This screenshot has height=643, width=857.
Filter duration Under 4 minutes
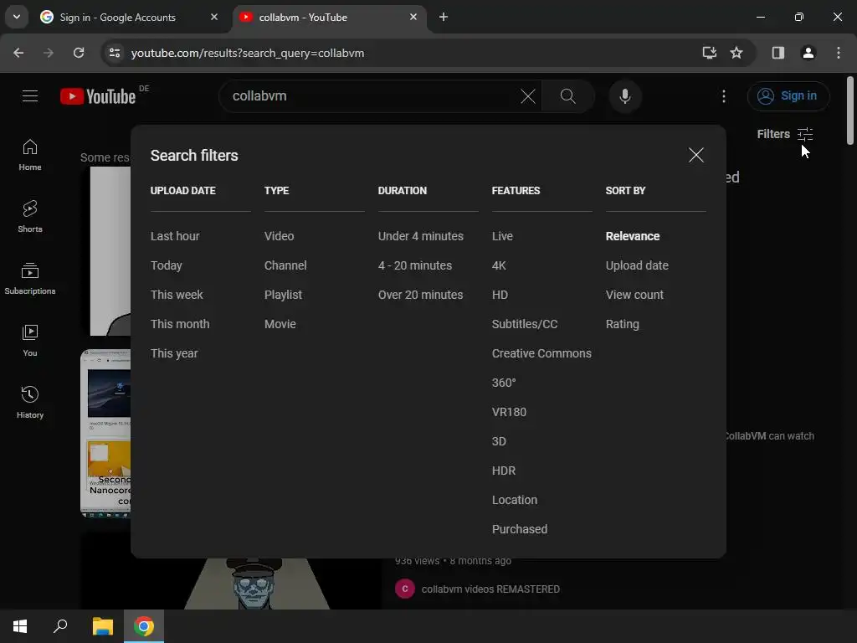pyautogui.click(x=420, y=236)
